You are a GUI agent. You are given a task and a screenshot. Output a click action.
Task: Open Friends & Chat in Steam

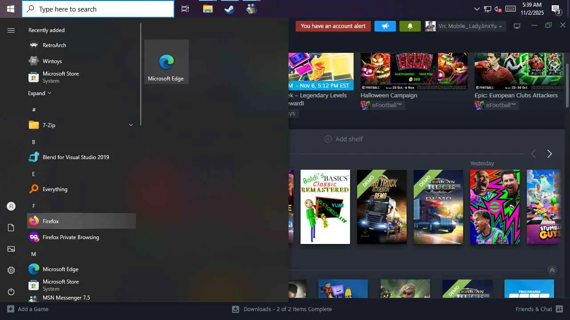pyautogui.click(x=538, y=309)
